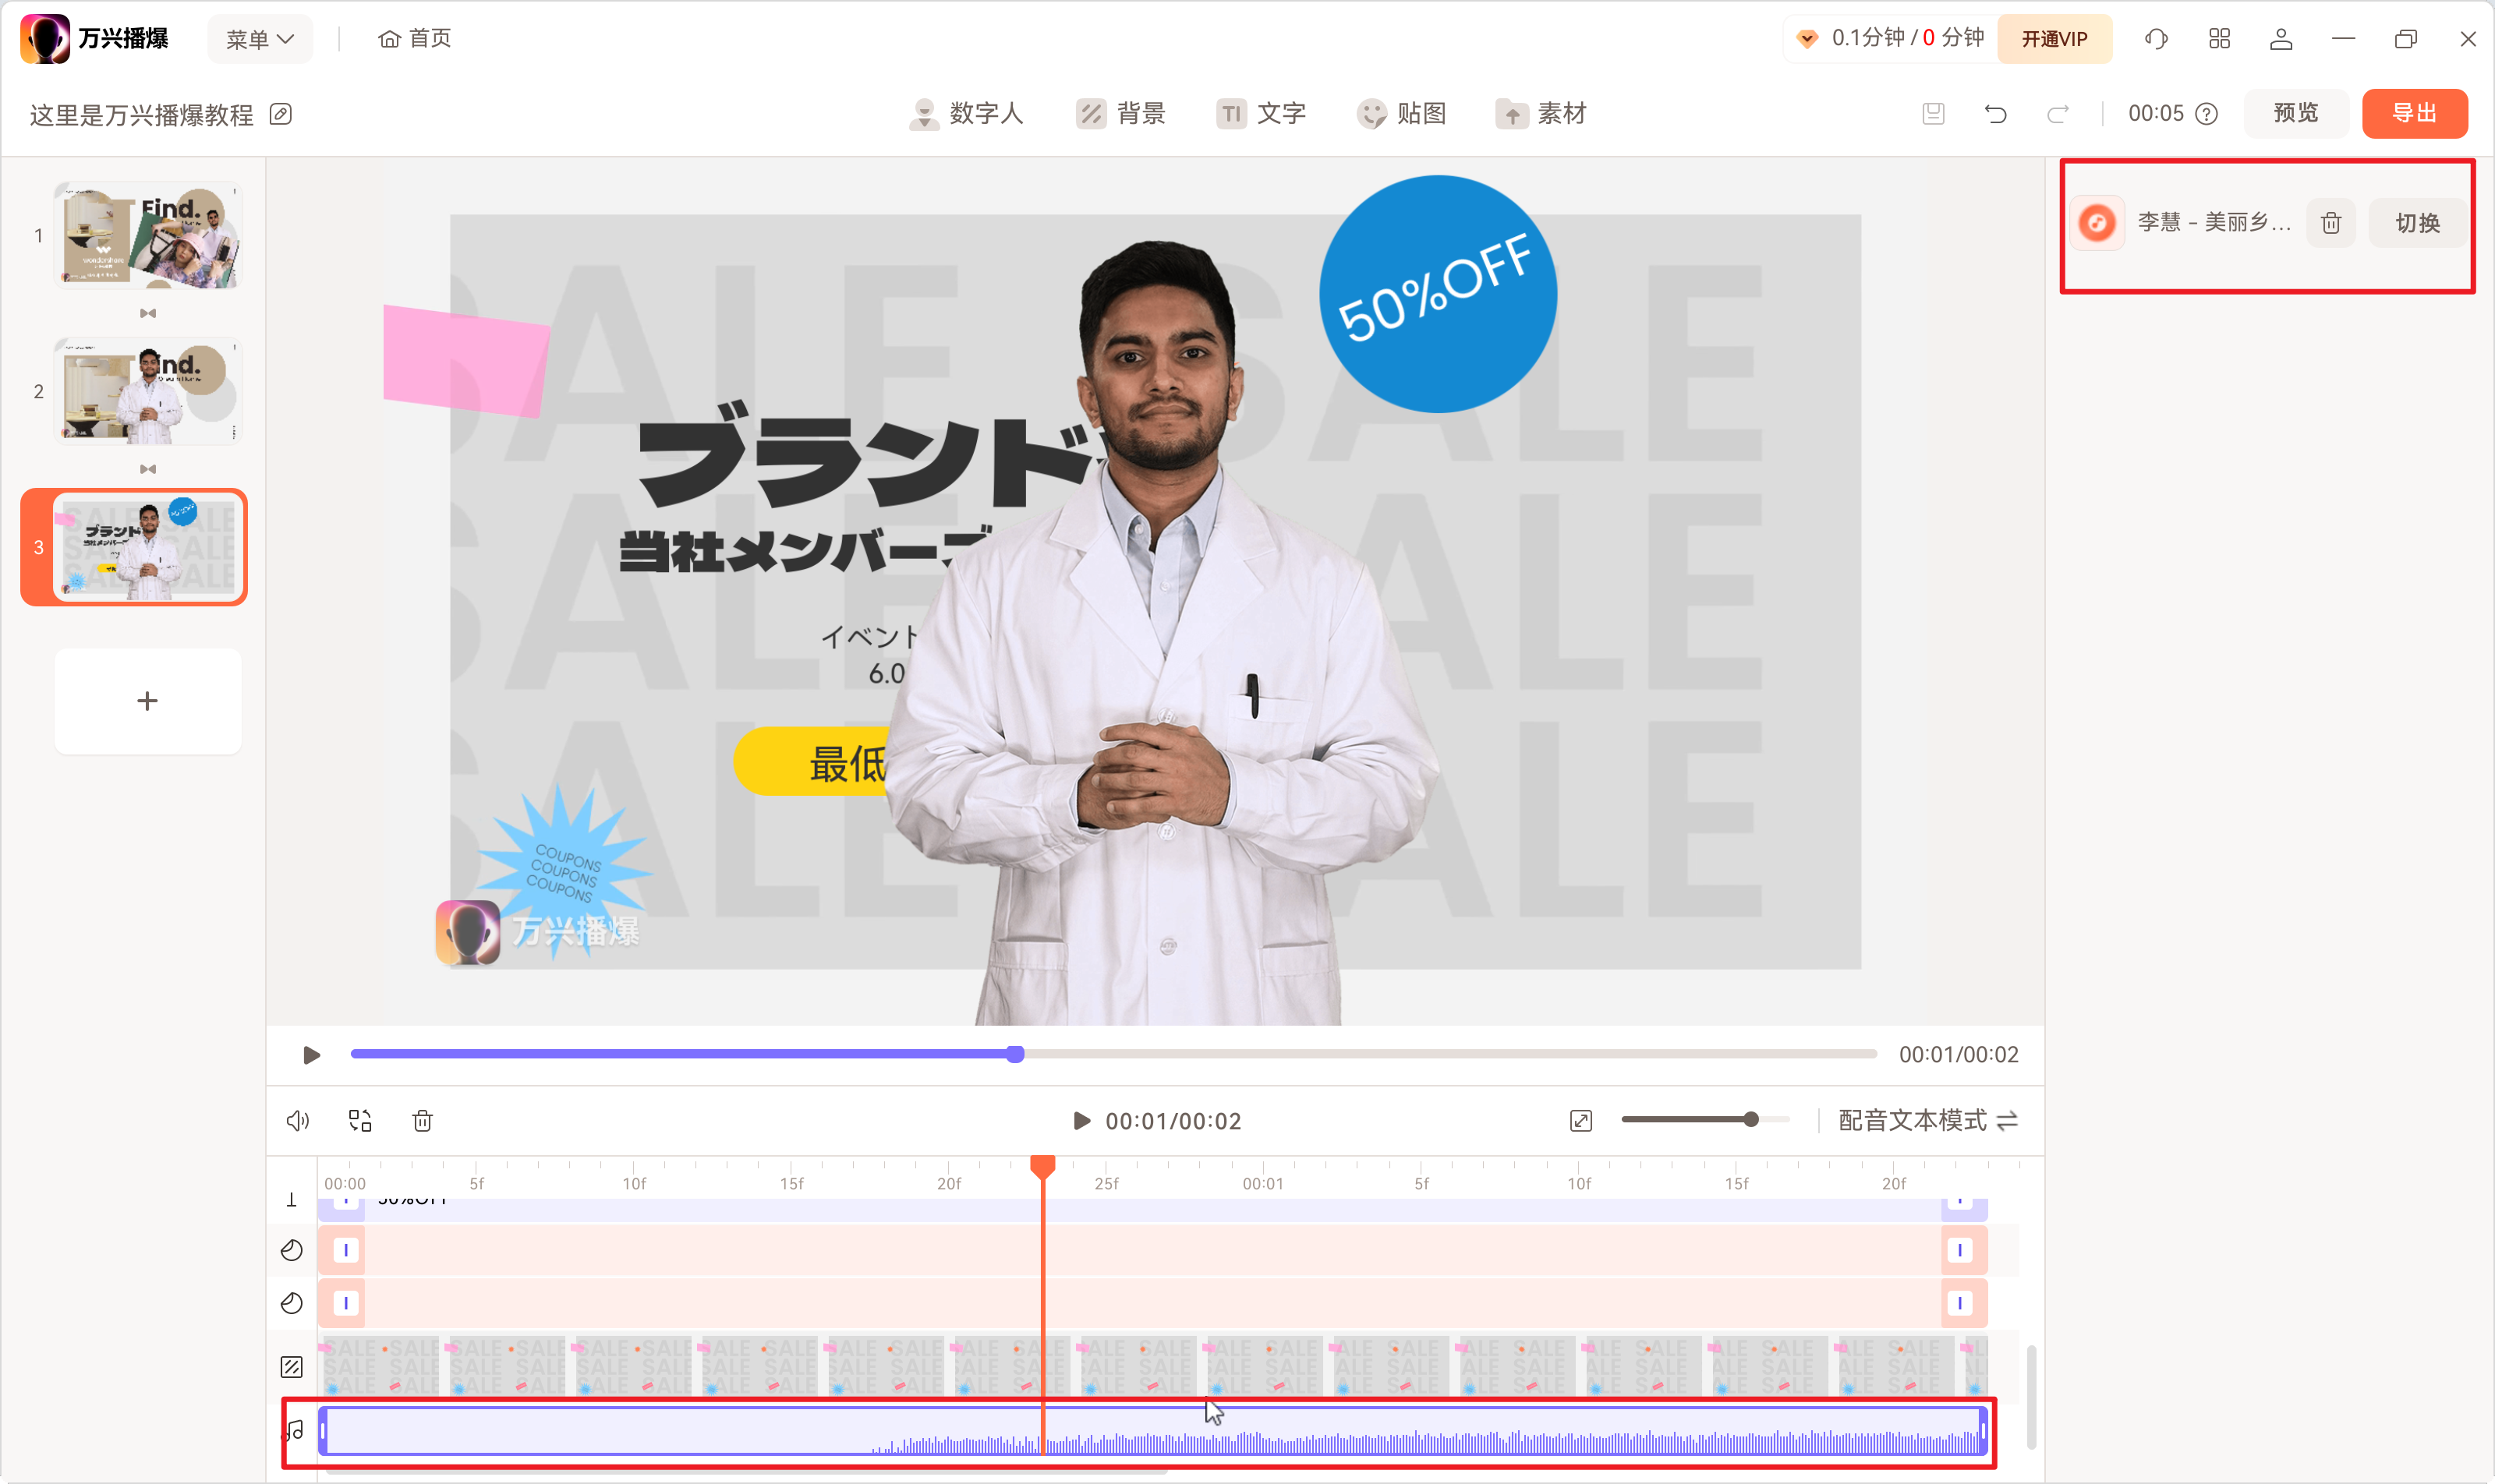Click the fit-timeline expand icon
Image resolution: width=2495 pixels, height=1484 pixels.
click(1580, 1121)
